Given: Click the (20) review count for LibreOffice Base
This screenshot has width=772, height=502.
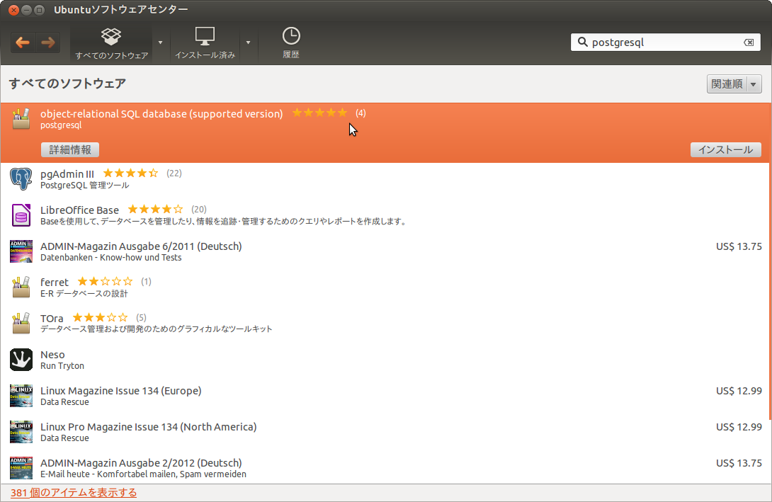Looking at the screenshot, I should coord(199,209).
